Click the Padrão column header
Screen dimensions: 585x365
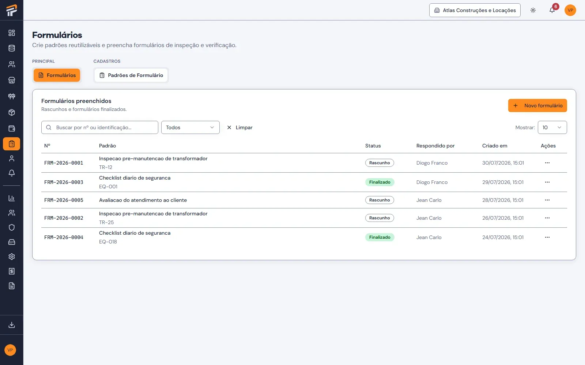tap(107, 146)
